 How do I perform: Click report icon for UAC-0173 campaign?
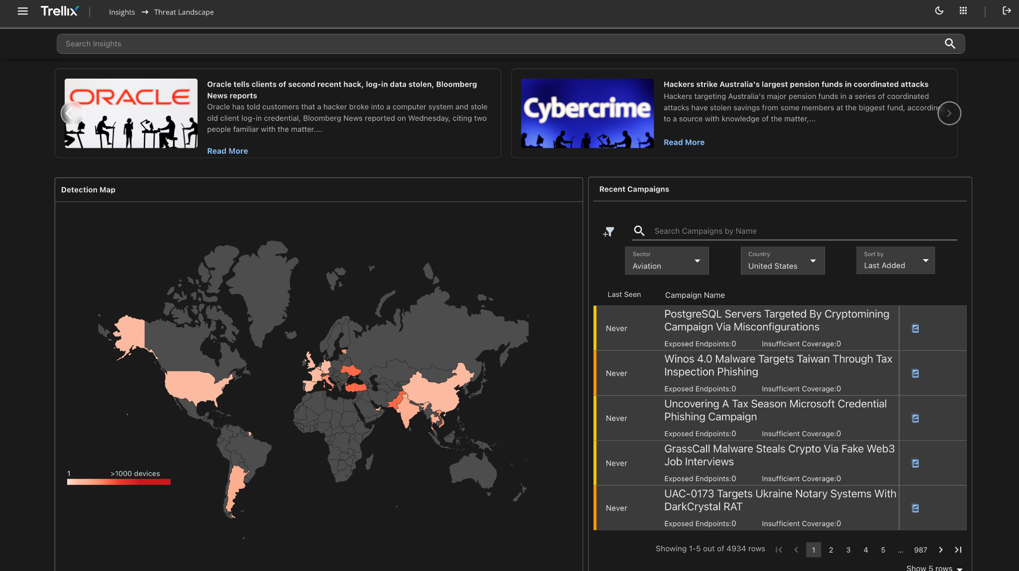click(915, 508)
